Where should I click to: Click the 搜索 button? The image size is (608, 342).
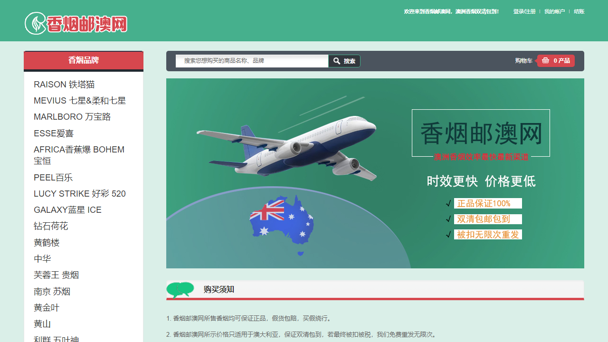(x=344, y=61)
